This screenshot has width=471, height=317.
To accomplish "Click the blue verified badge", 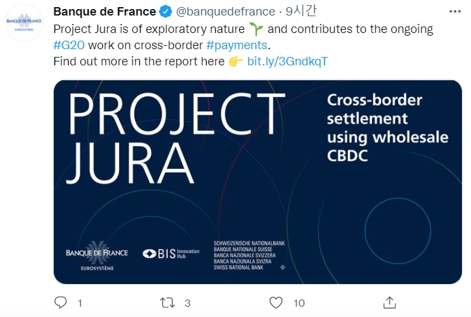I will pyautogui.click(x=165, y=12).
